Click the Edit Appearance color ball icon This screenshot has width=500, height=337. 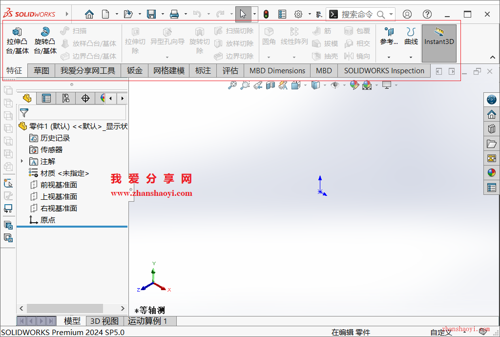point(354,85)
